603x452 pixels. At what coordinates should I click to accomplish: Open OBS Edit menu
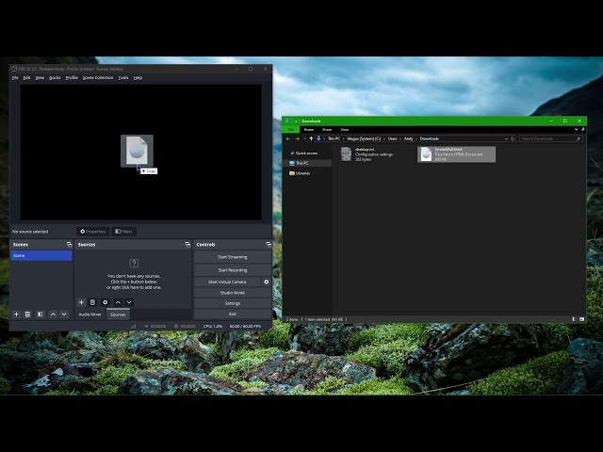click(x=26, y=77)
